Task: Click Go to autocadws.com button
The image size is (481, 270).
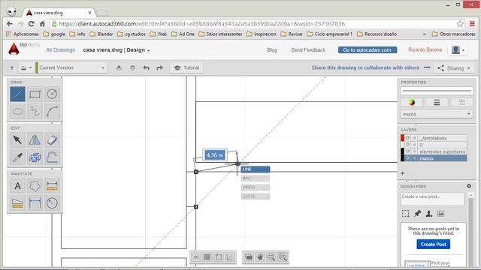Action: (x=368, y=50)
